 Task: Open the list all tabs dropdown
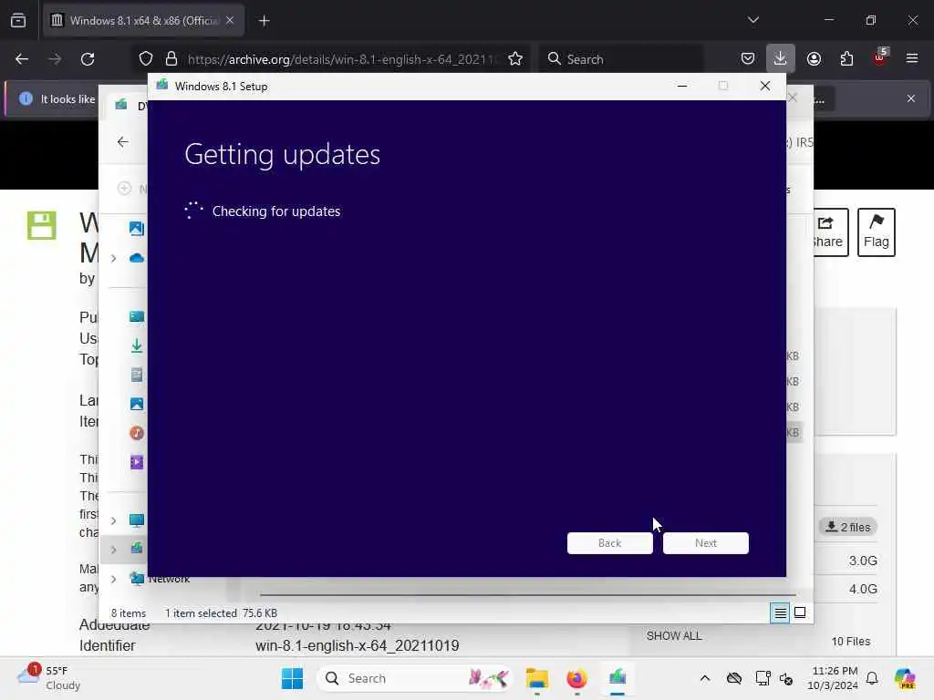[x=752, y=20]
